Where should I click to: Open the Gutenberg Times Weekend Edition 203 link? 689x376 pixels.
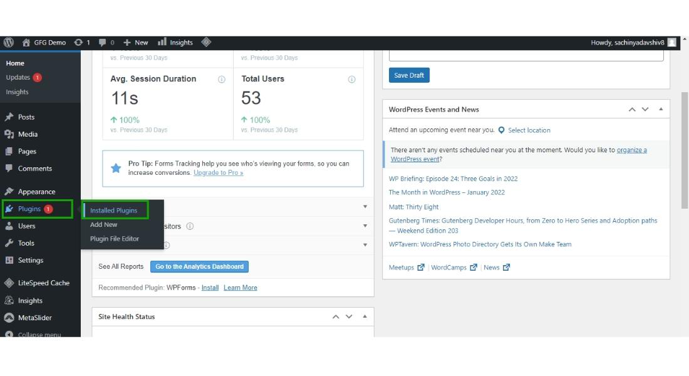pyautogui.click(x=523, y=226)
